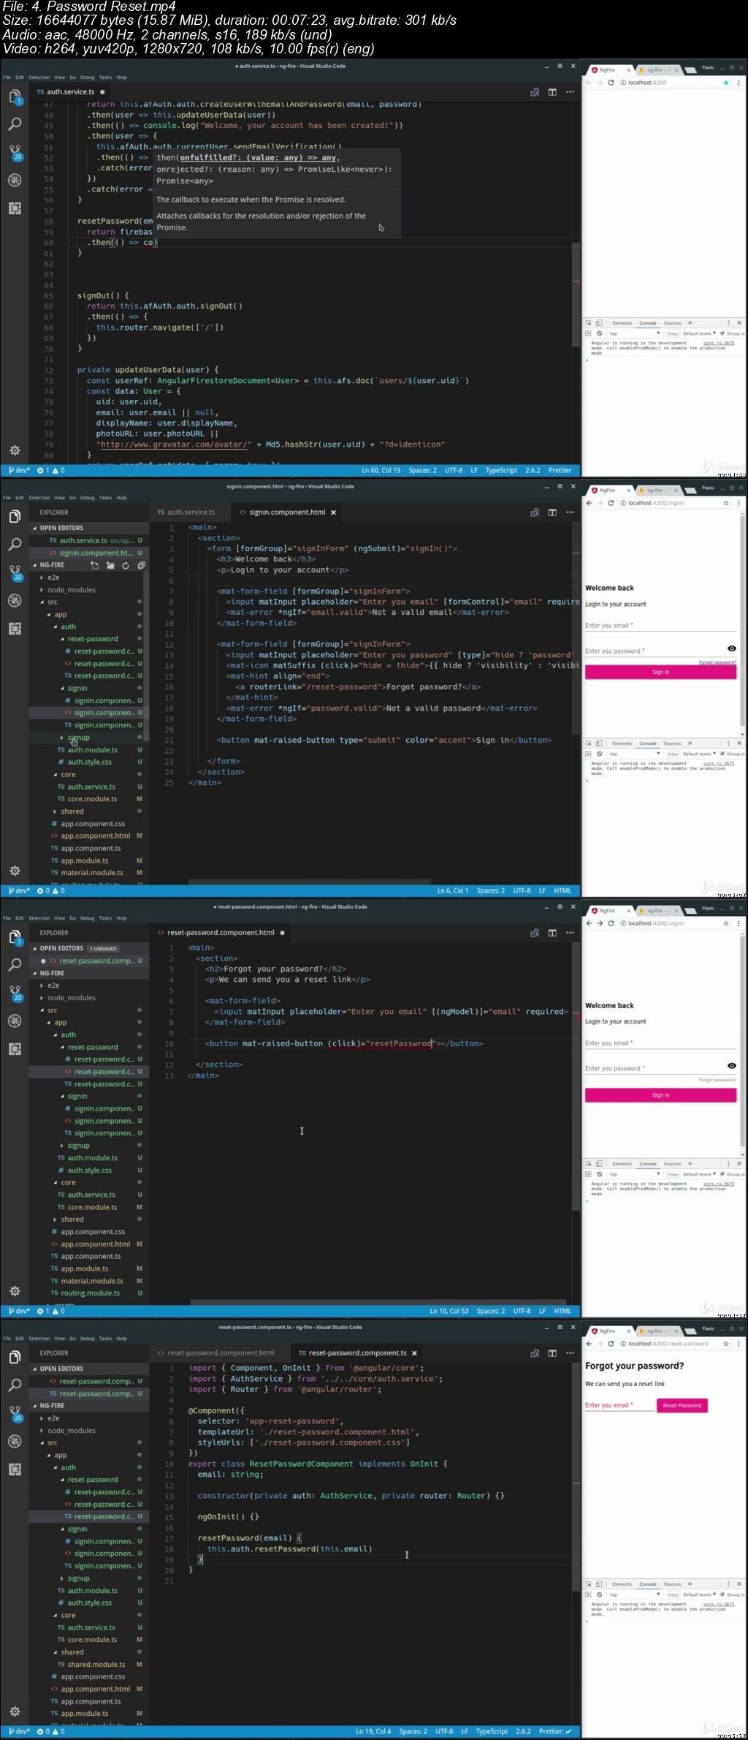Show more DevTools tabs below Reset Password page

(x=690, y=1584)
